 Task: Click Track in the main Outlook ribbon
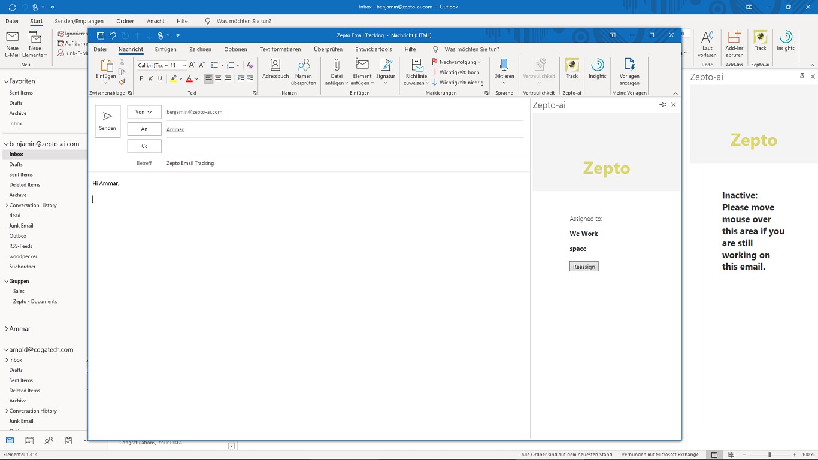(761, 41)
